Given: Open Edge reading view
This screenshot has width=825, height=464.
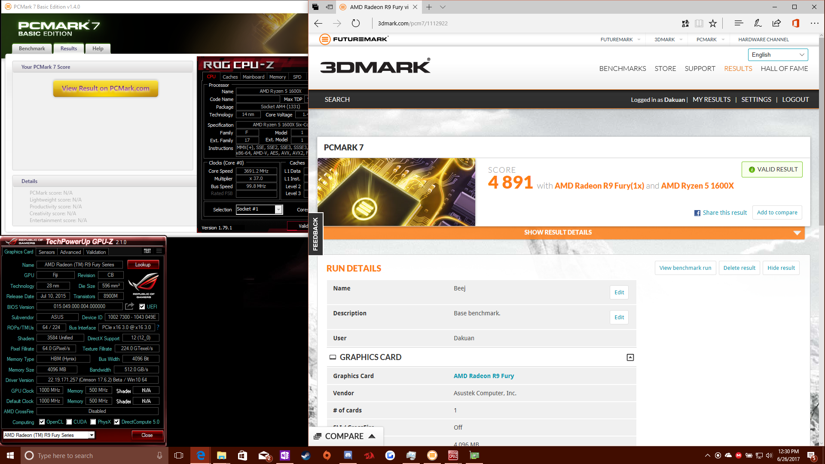Looking at the screenshot, I should [699, 23].
